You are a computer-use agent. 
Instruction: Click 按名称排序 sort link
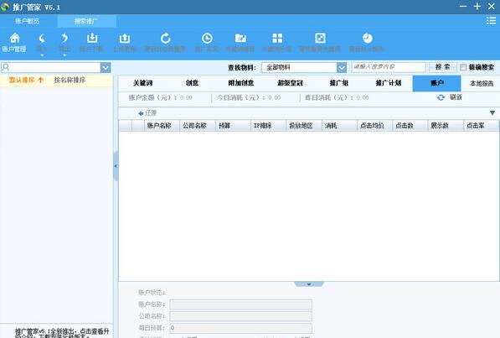point(70,80)
